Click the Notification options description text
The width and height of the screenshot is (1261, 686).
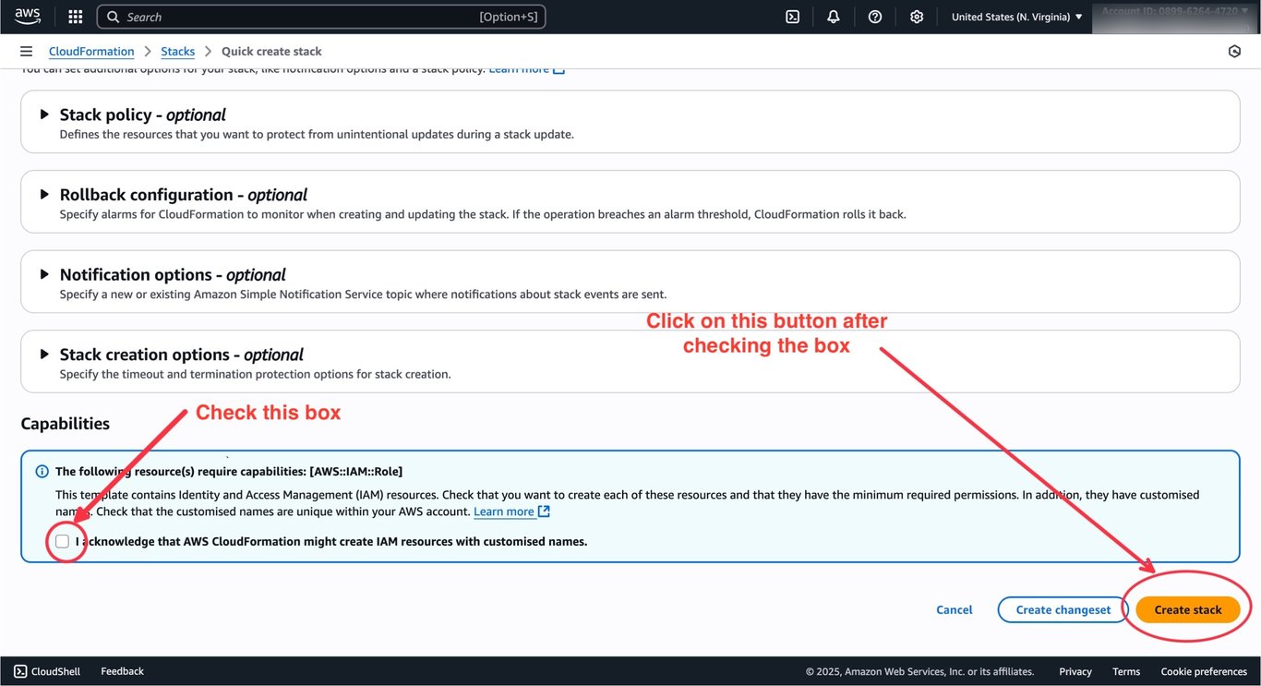363,295
